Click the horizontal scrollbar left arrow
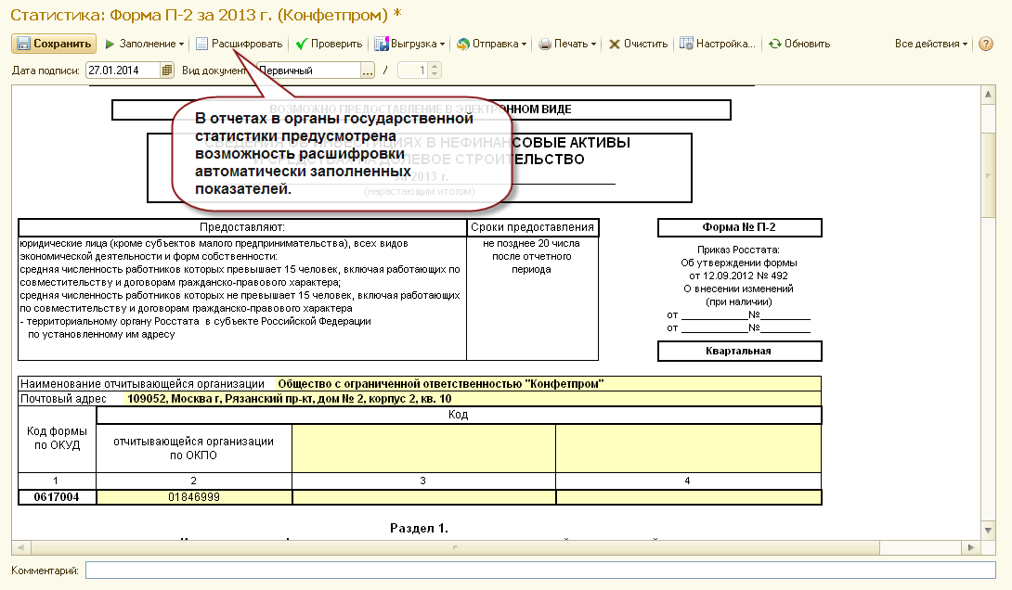Viewport: 1012px width, 590px height. 20,547
